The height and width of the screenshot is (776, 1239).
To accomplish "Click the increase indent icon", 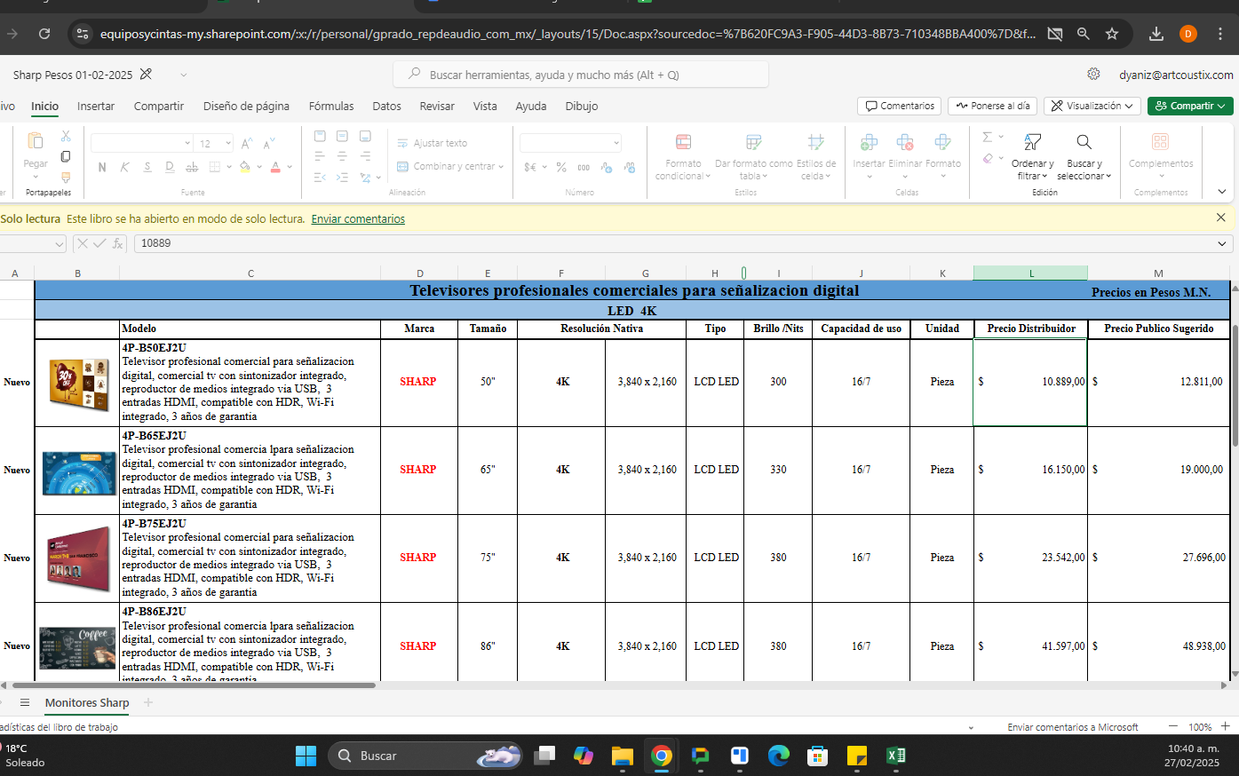I will click(342, 178).
